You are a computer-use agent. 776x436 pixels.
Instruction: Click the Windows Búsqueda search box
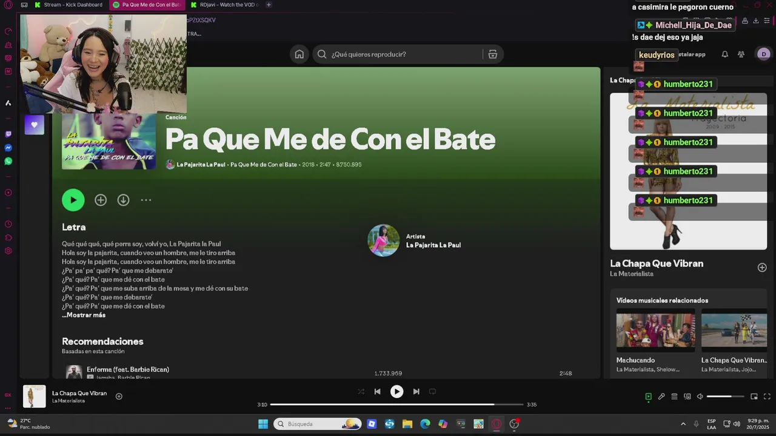pos(318,424)
